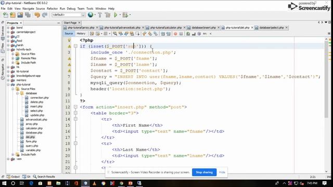Click the editor vertical scrollbar thumb
Viewport: 333px width, 187px height.
coord(326,79)
